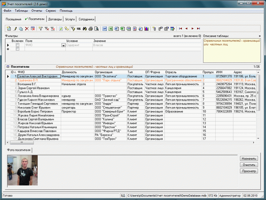Collapse the Посетители table panel

pyautogui.click(x=7, y=67)
